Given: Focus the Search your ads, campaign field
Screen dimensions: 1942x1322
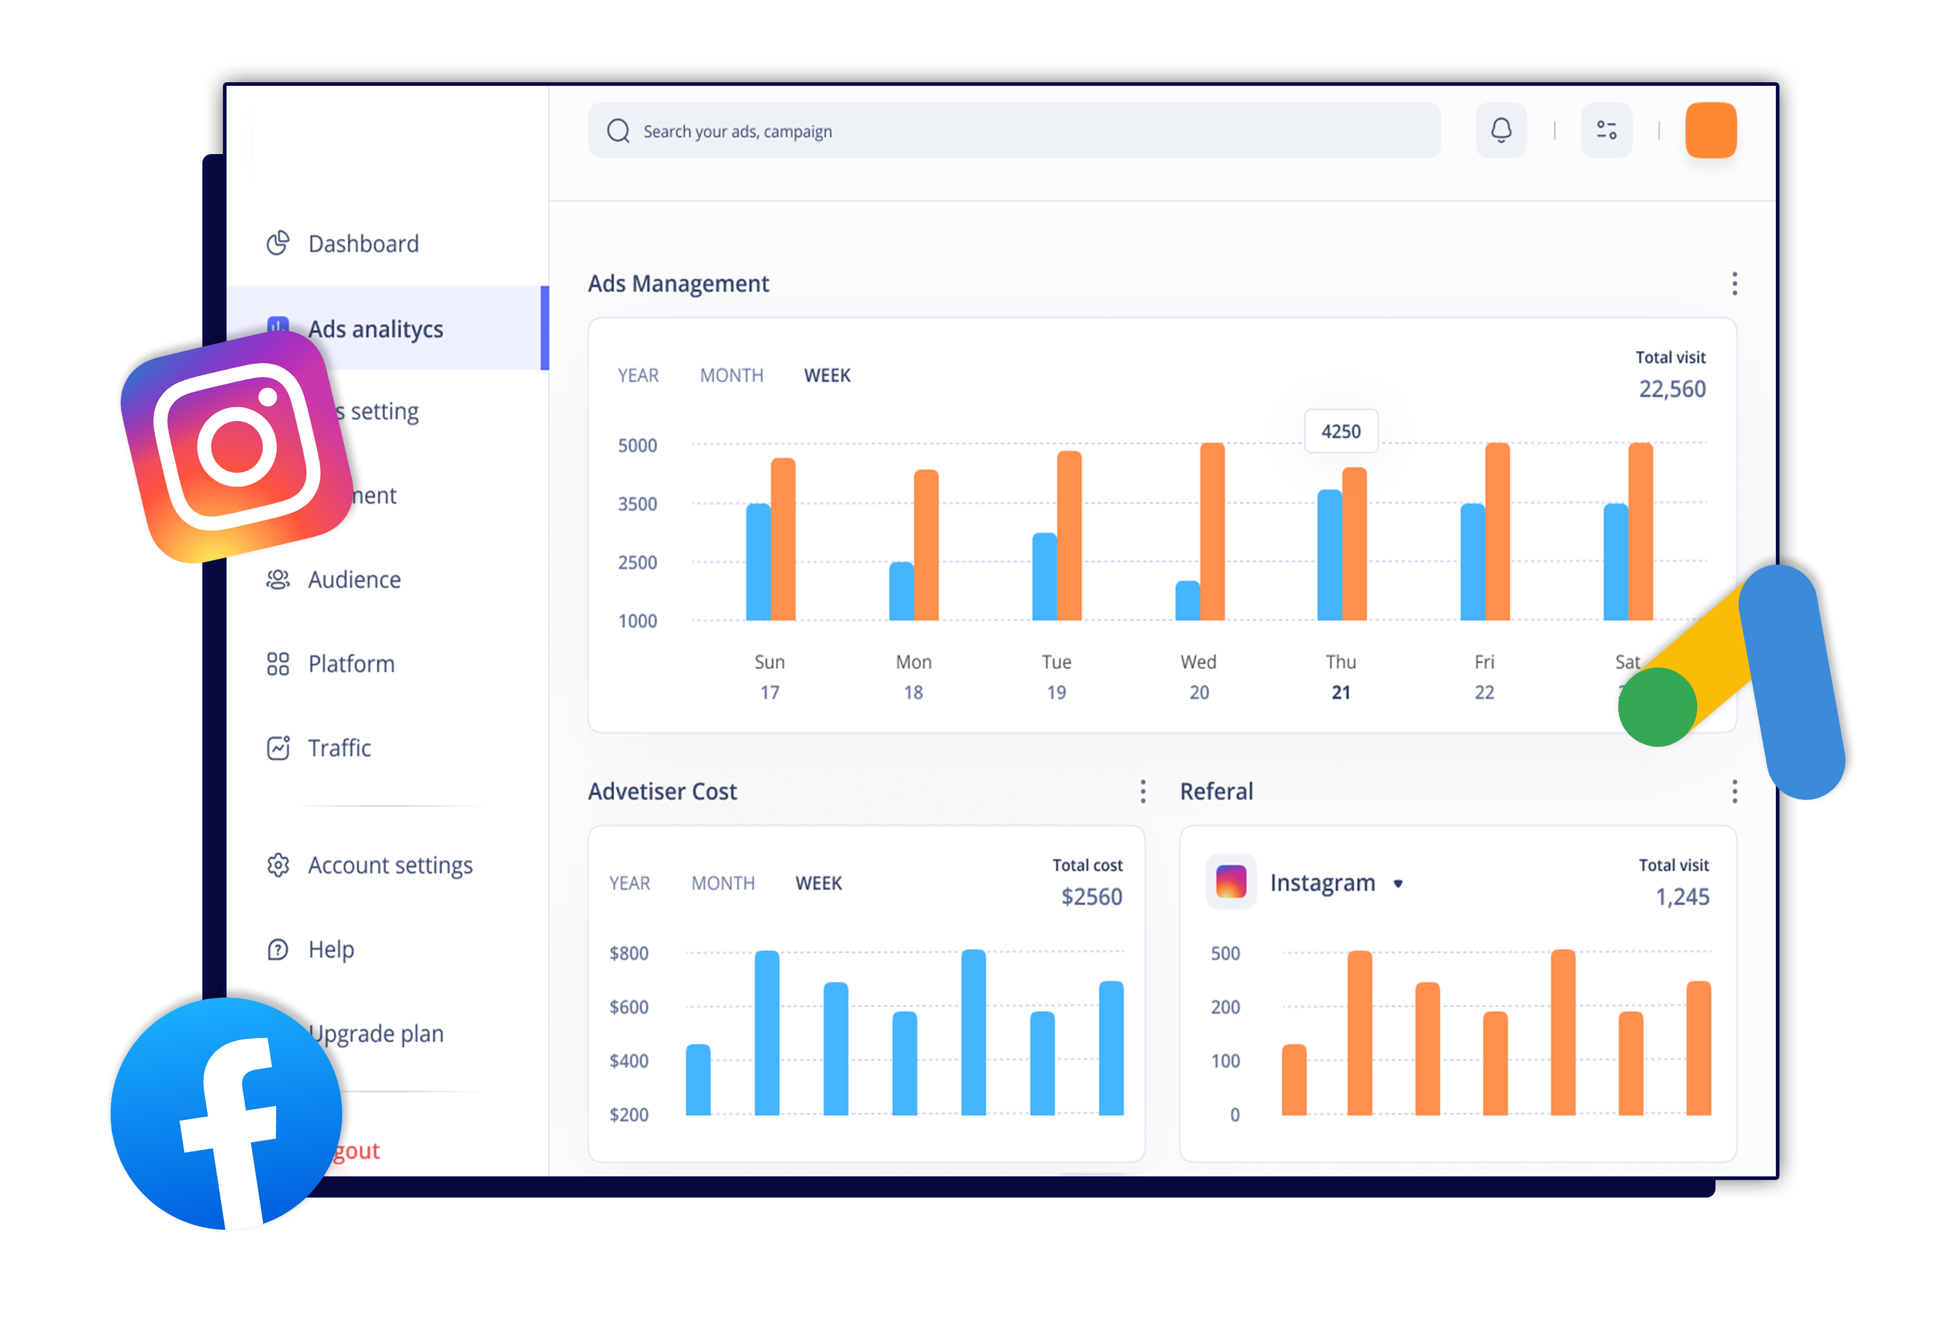Looking at the screenshot, I should click(1014, 131).
